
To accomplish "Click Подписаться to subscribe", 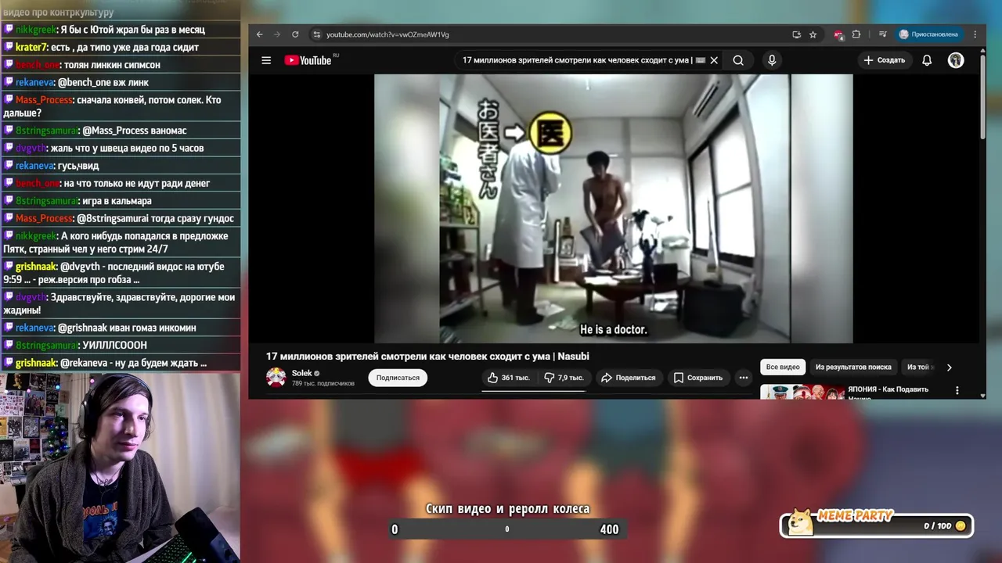I will [x=398, y=378].
